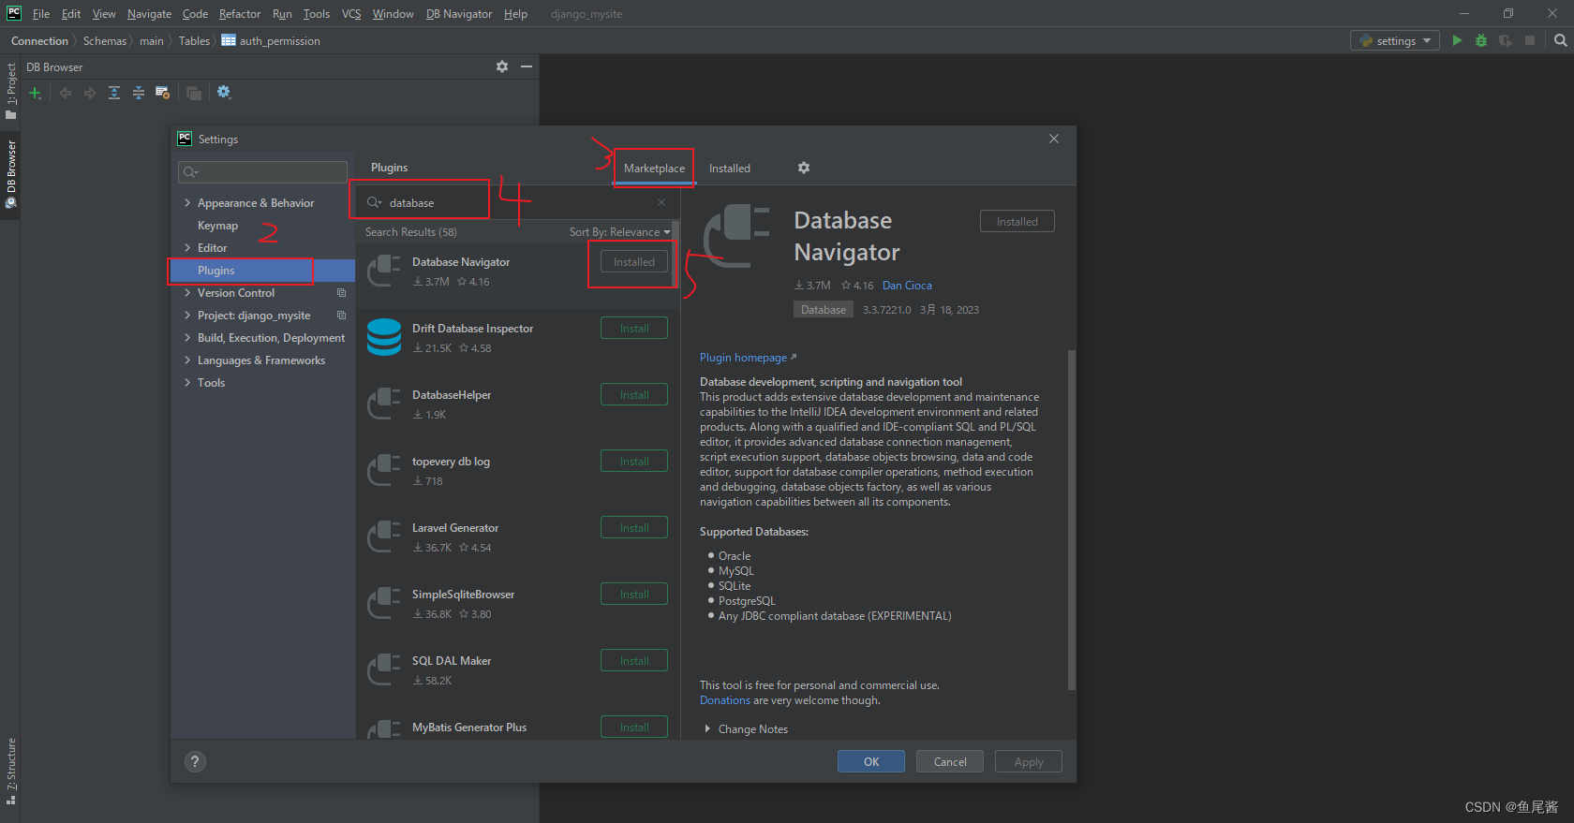Expand the Editor settings node
1574x823 pixels.
coord(187,248)
